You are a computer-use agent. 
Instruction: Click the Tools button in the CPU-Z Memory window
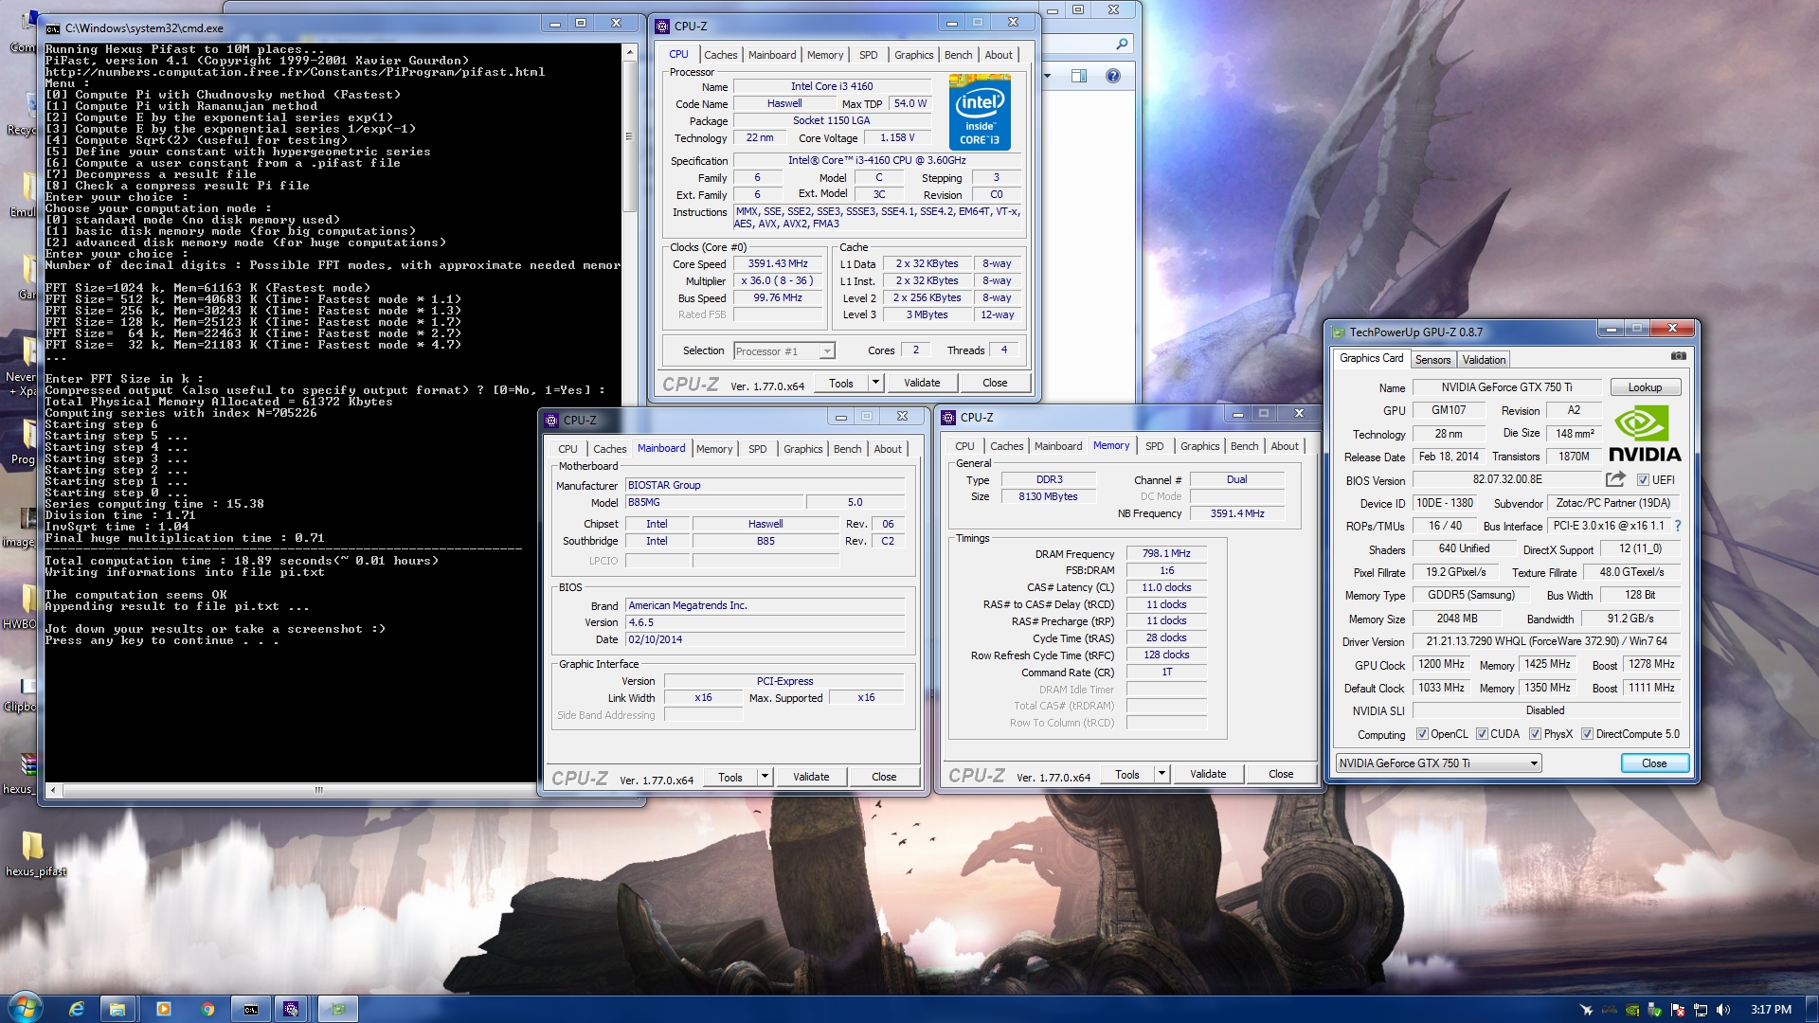tap(1127, 774)
